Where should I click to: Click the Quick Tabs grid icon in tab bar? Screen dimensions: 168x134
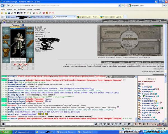[2, 17]
